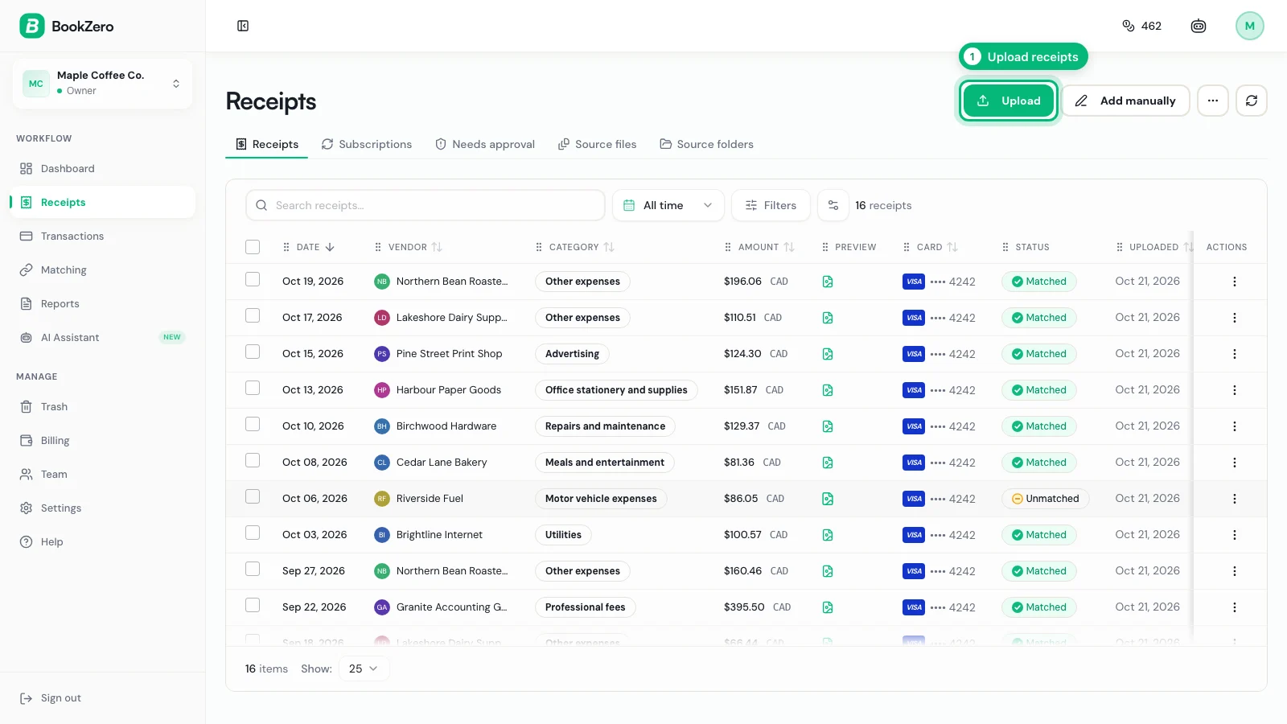
Task: Preview the Northern Bean Roaste Oct 19 receipt
Action: 828,282
